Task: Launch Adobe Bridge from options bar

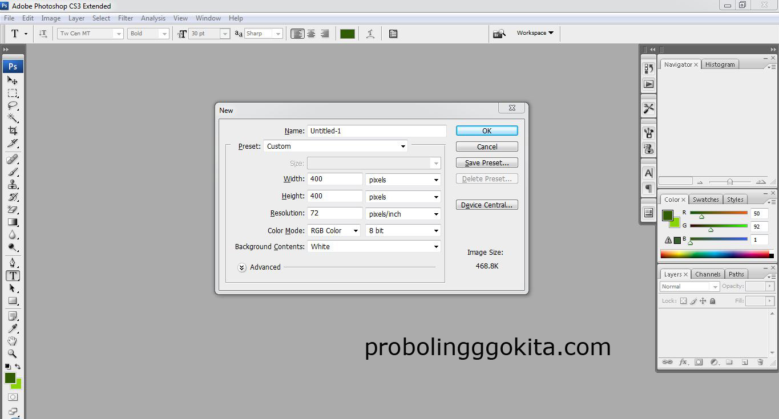Action: pos(499,34)
